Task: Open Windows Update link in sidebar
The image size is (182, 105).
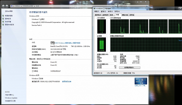Action: coord(11,98)
